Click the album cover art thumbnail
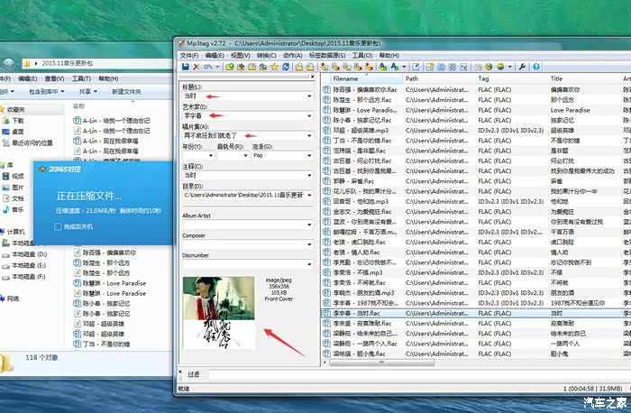Viewport: 631px width, 413px height. 218,313
